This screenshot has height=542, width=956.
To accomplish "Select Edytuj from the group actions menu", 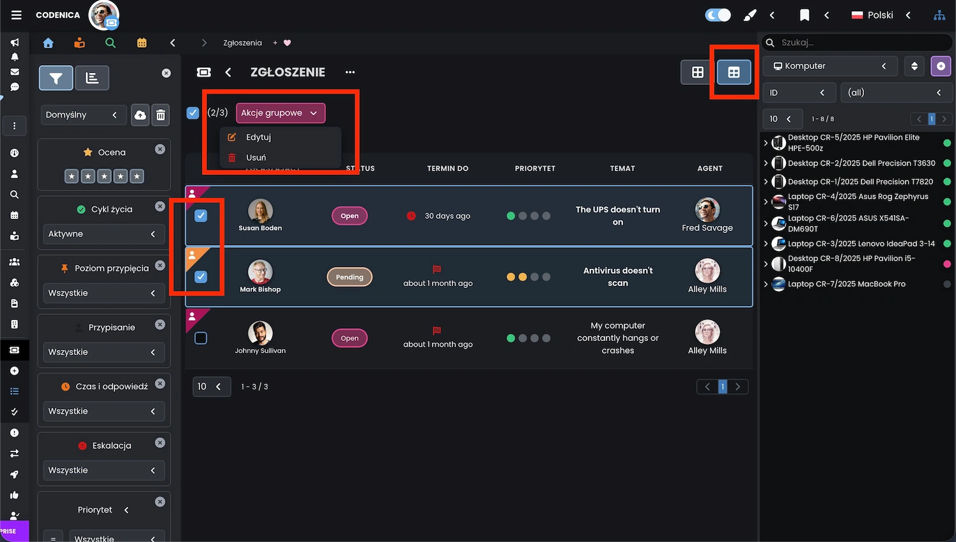I will tap(259, 137).
